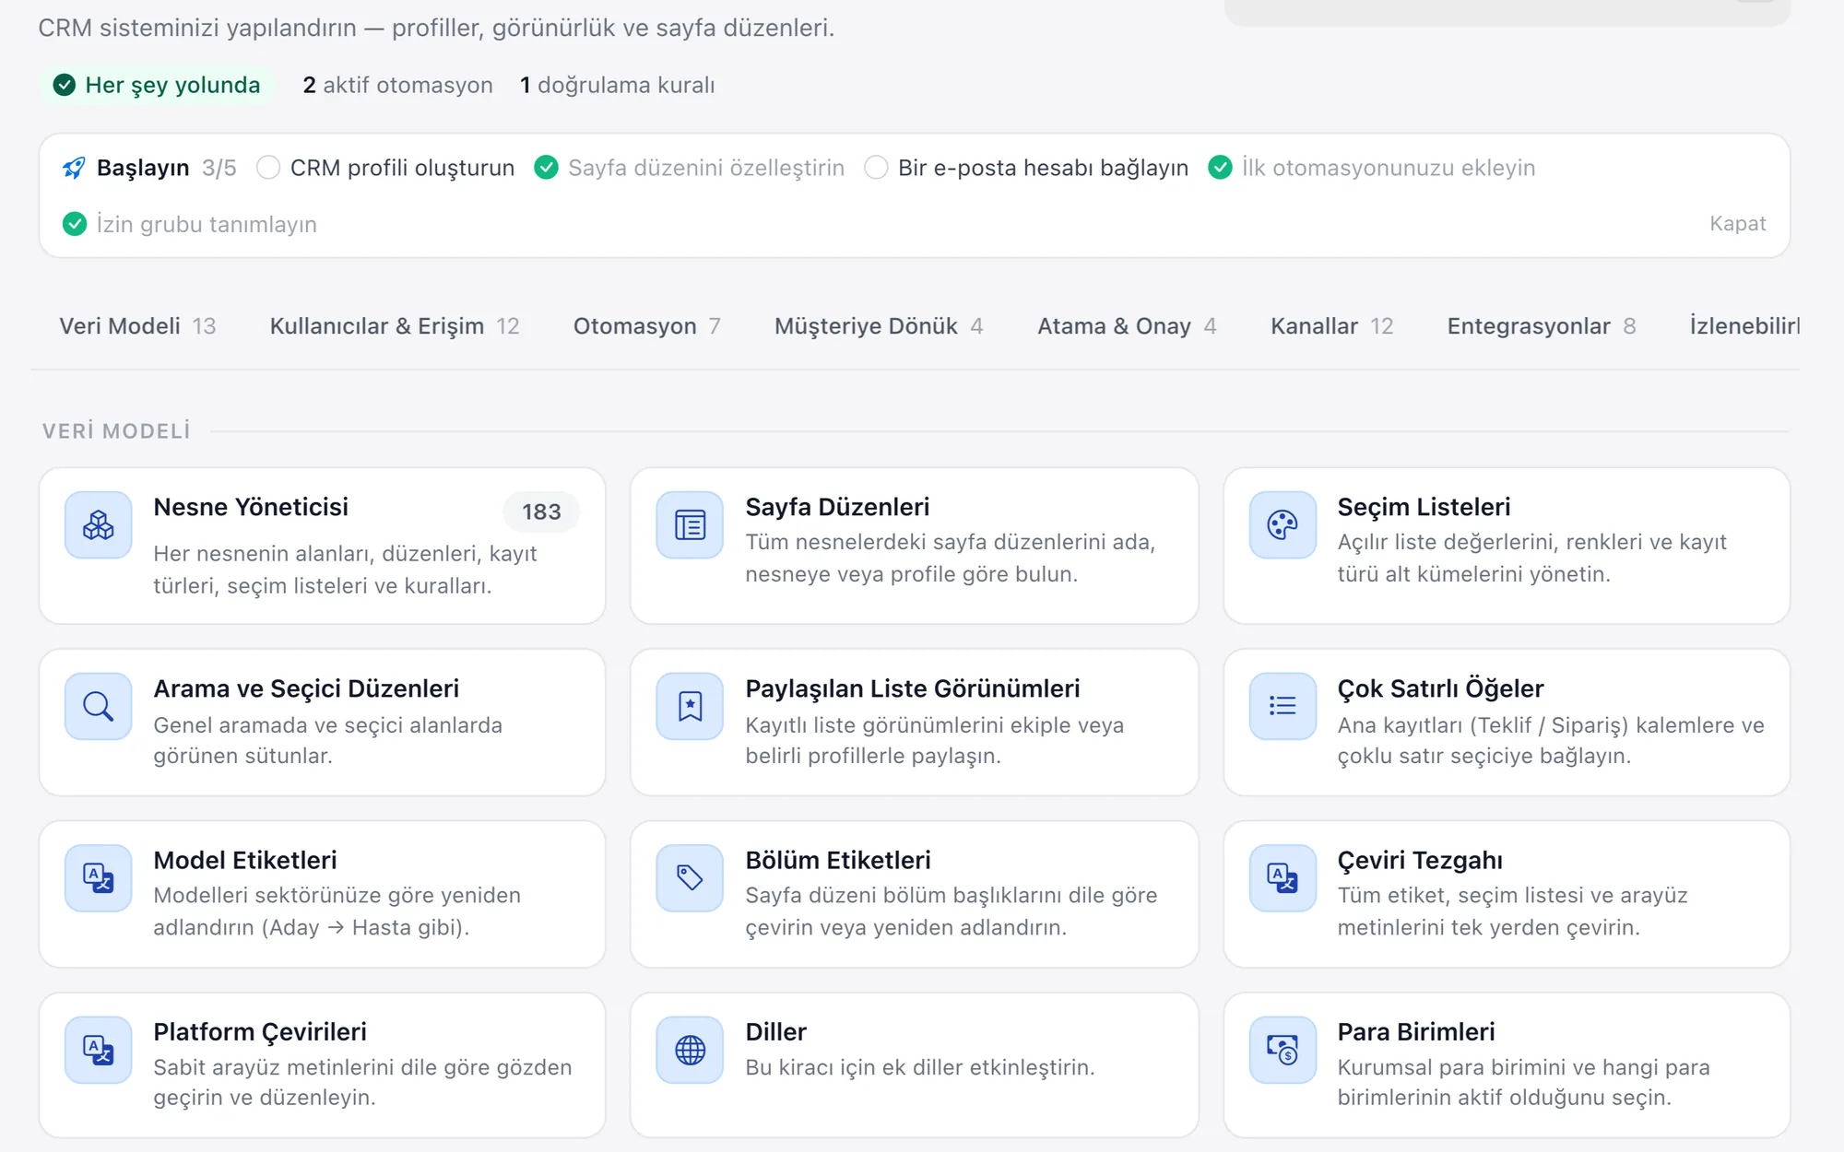Check the Bir e-posta hesabı bağlayın circle
This screenshot has height=1152, width=1844.
tap(876, 168)
